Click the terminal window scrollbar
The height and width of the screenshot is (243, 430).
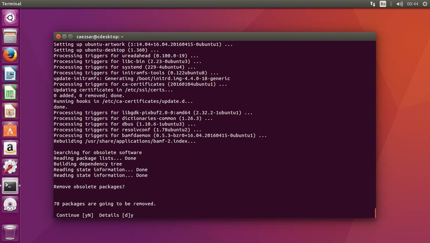[x=375, y=213]
